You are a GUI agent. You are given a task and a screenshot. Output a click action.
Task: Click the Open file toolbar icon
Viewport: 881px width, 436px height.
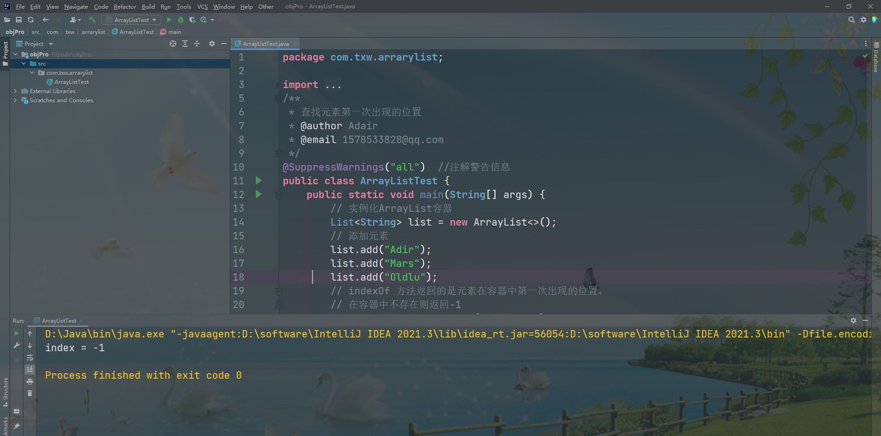[x=7, y=20]
